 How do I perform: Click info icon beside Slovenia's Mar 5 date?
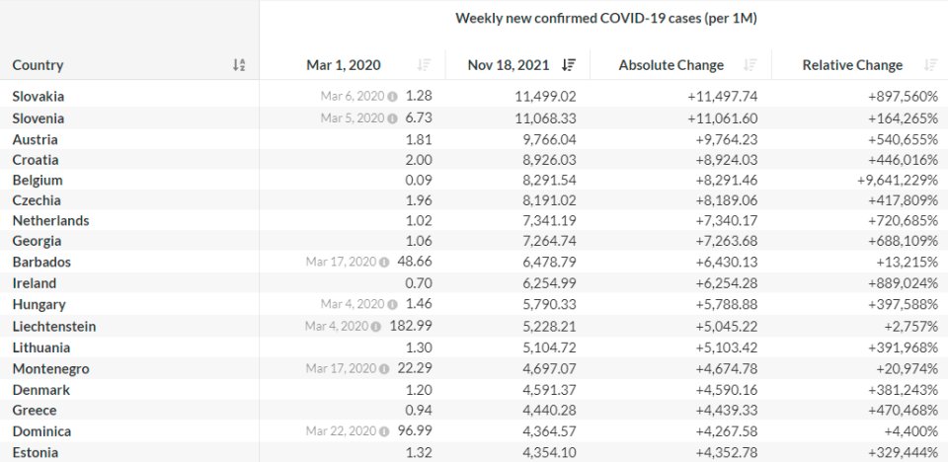point(392,118)
